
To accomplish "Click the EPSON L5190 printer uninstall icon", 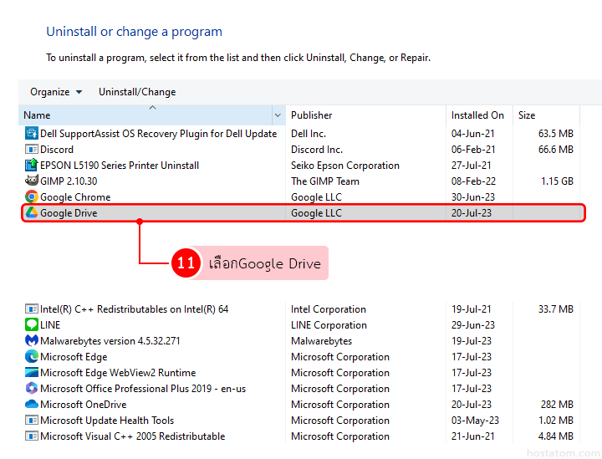I will (32, 165).
